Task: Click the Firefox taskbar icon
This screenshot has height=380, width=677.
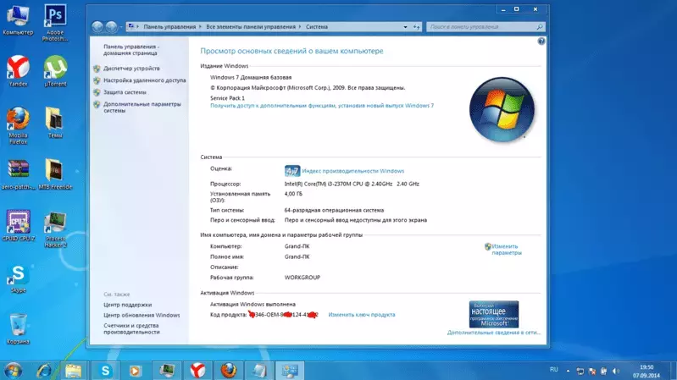Action: 229,371
